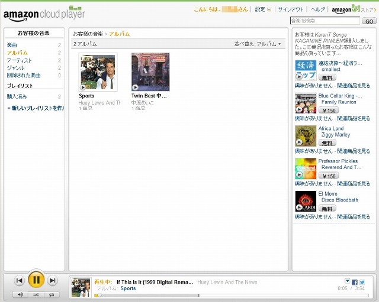Open the El Morro title link
Image resolution: width=379 pixels, height=302 pixels.
pos(327,194)
